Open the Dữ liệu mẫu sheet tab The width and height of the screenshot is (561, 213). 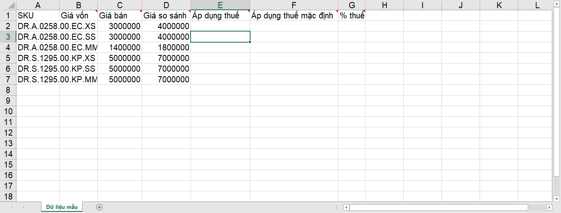62,207
